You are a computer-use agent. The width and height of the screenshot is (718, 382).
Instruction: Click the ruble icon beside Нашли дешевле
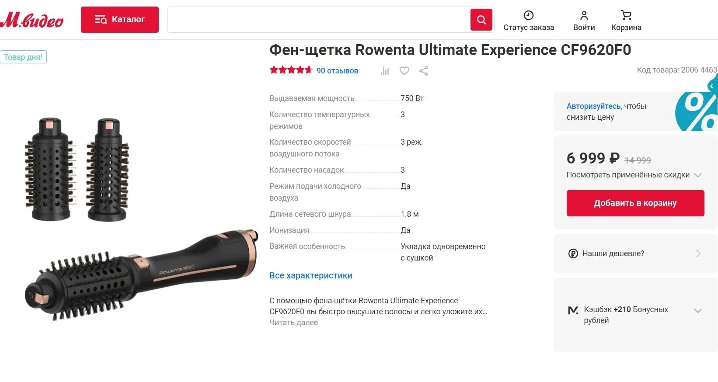(573, 254)
